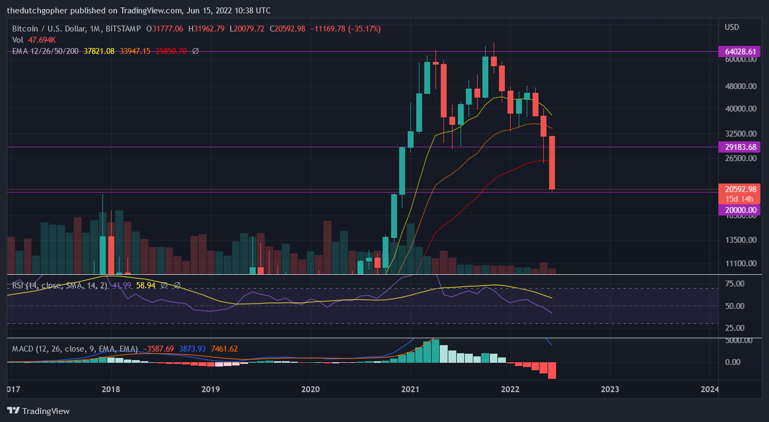Screen dimensions: 769x422
Task: Click the 2022 label on time axis
Action: [x=510, y=389]
